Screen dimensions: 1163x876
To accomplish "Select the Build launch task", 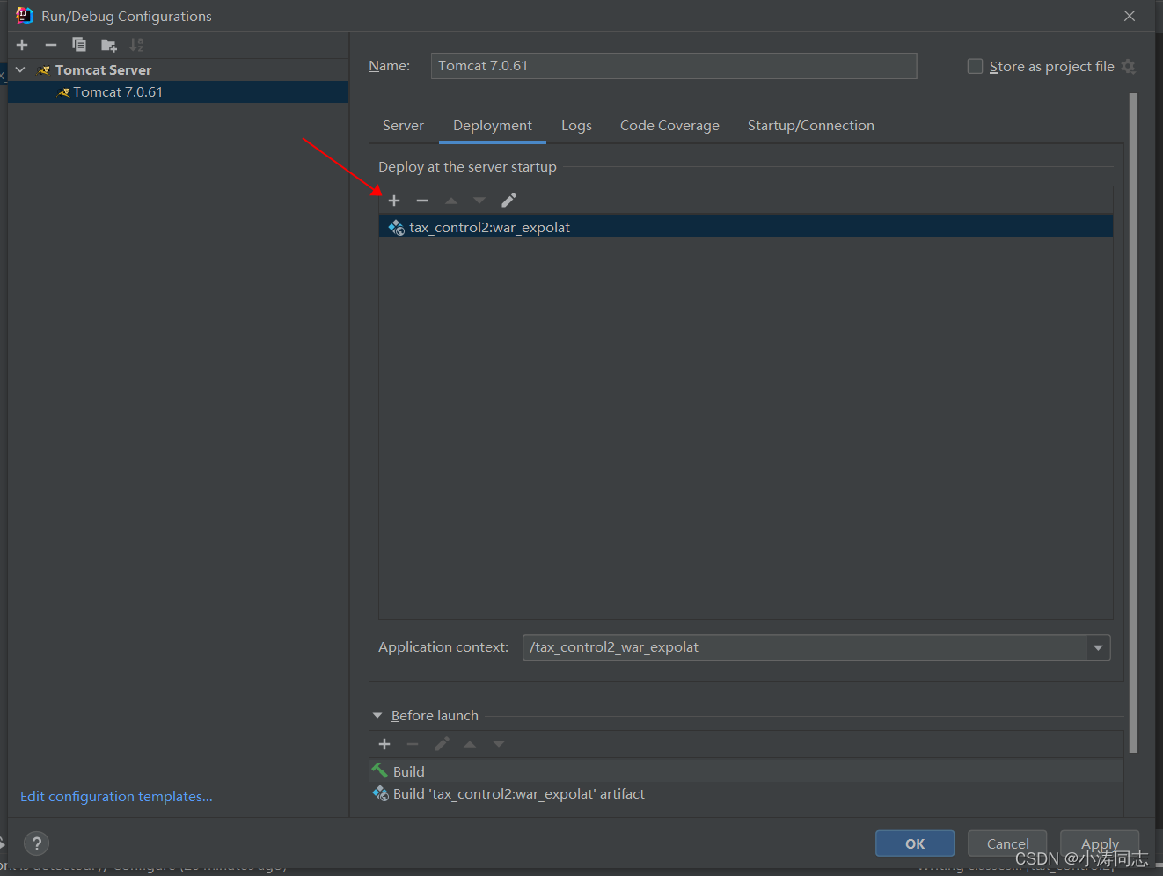I will tap(746, 771).
